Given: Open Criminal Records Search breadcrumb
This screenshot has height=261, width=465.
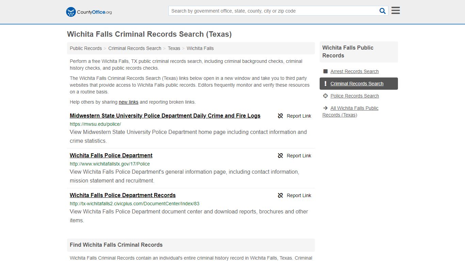Looking at the screenshot, I should pyautogui.click(x=135, y=48).
